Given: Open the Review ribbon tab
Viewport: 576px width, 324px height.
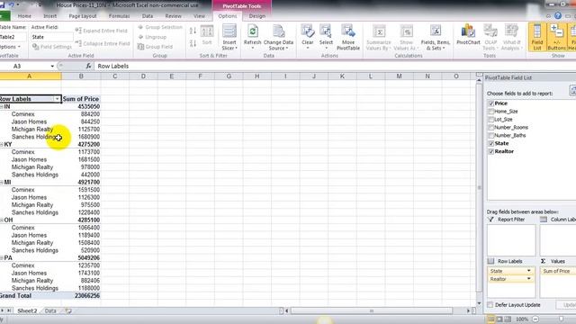Looking at the screenshot, I should pyautogui.click(x=173, y=16).
